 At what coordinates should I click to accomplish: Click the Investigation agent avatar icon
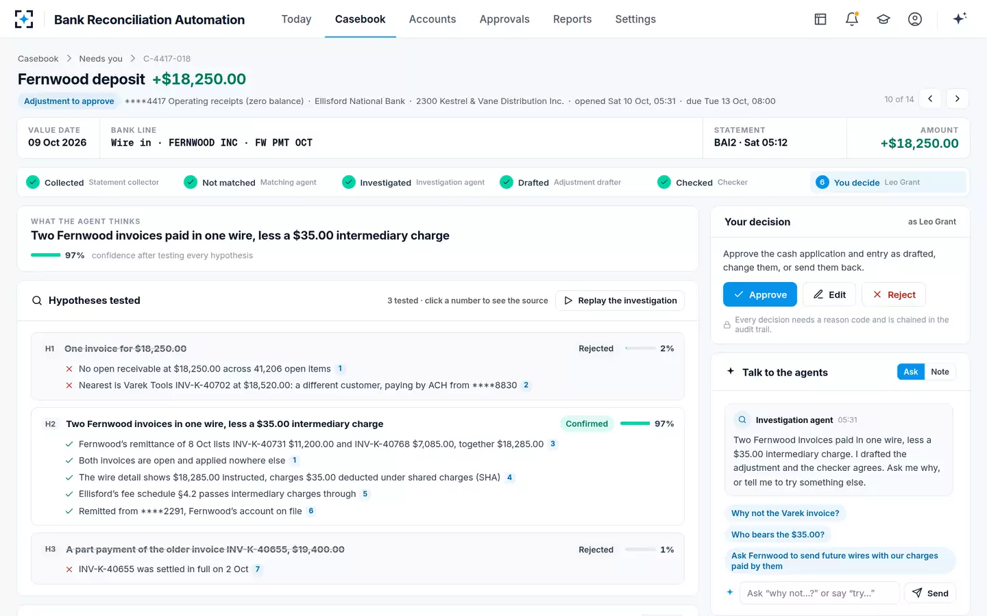[x=742, y=420]
